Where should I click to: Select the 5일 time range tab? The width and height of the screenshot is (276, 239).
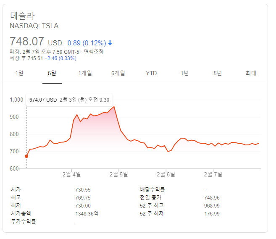point(52,73)
